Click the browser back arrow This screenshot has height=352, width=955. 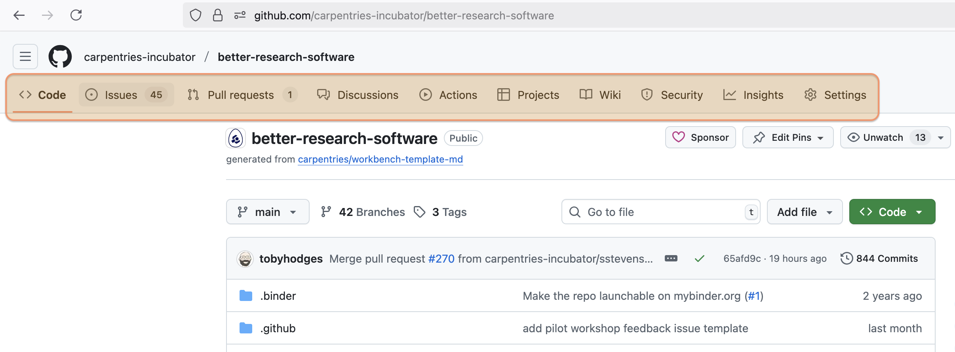tap(19, 15)
